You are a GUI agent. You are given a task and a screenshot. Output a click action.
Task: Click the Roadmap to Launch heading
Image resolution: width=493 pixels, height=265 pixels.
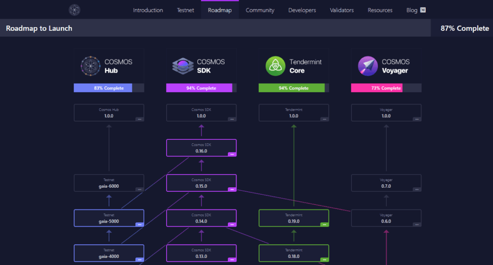[39, 28]
